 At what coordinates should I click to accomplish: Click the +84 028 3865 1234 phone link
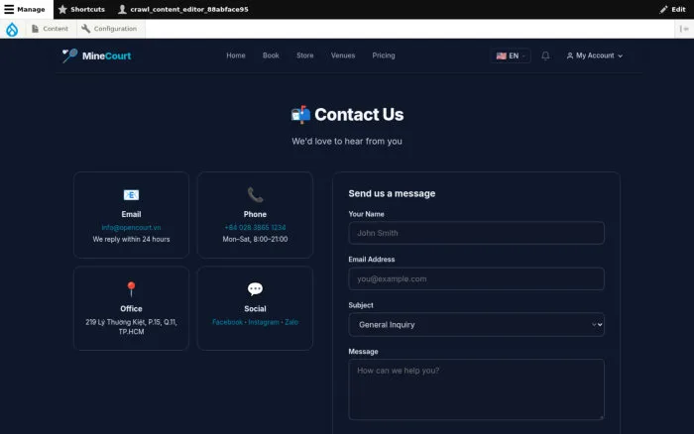pyautogui.click(x=255, y=227)
